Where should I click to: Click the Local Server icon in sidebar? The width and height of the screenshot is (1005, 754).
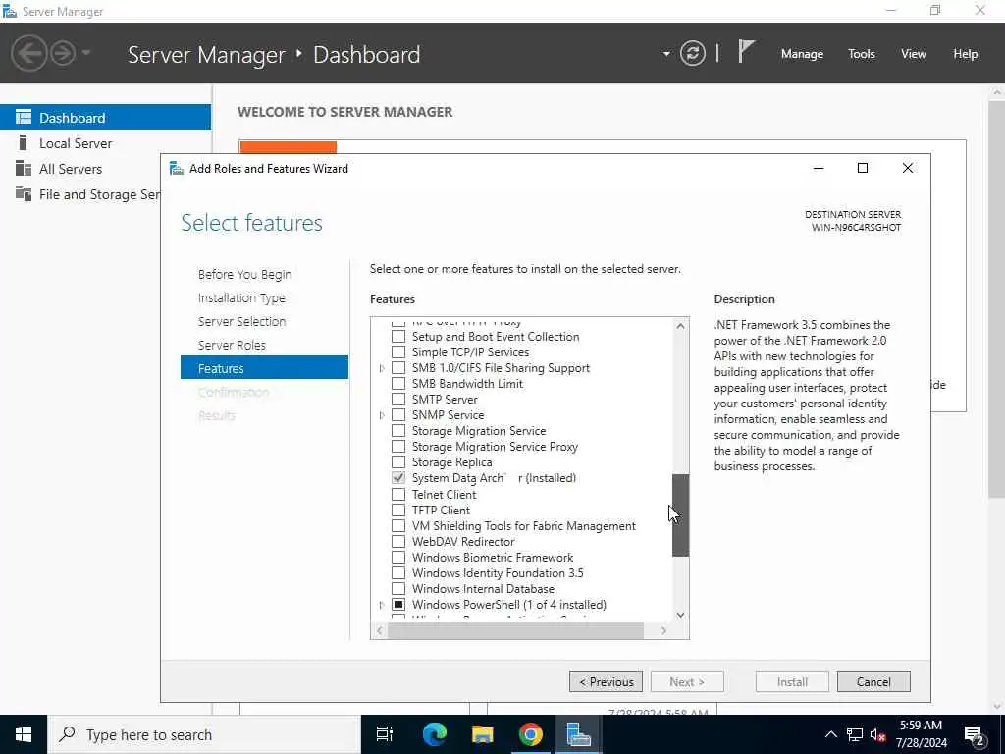pyautogui.click(x=24, y=143)
